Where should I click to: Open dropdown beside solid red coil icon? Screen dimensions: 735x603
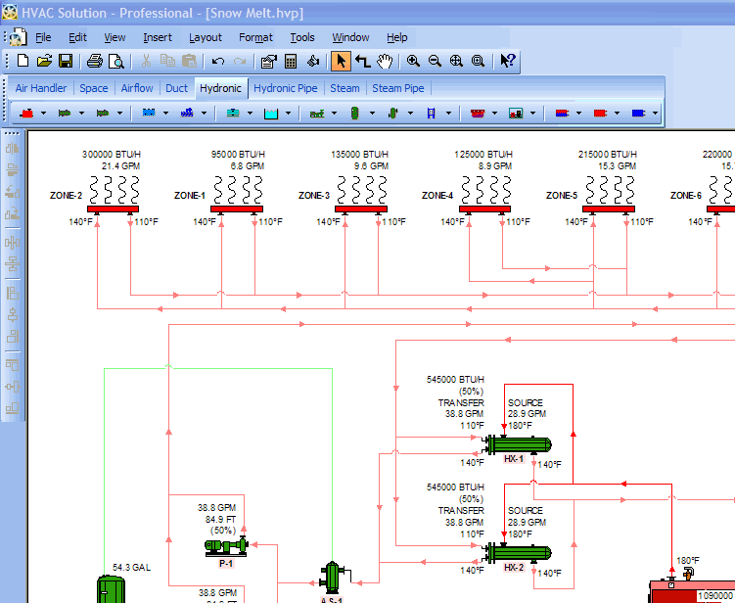pyautogui.click(x=617, y=113)
